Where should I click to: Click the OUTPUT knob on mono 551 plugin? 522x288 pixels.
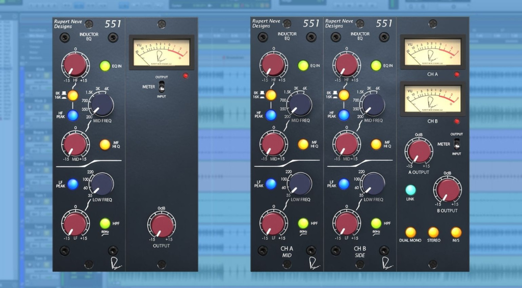pos(162,225)
